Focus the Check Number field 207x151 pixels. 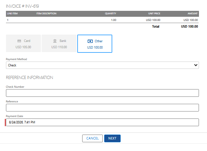click(102, 93)
